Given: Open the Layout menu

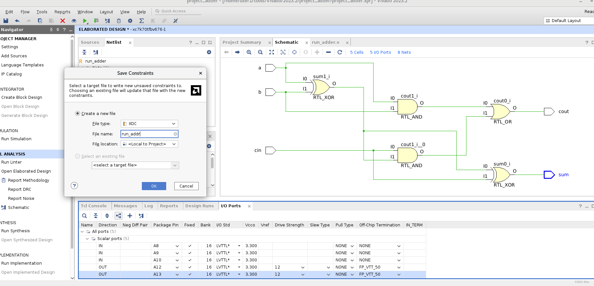Looking at the screenshot, I should coord(106,12).
